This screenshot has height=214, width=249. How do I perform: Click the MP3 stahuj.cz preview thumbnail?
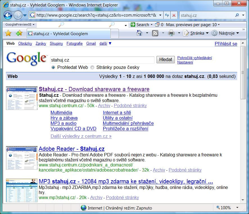pyautogui.click(x=22, y=190)
